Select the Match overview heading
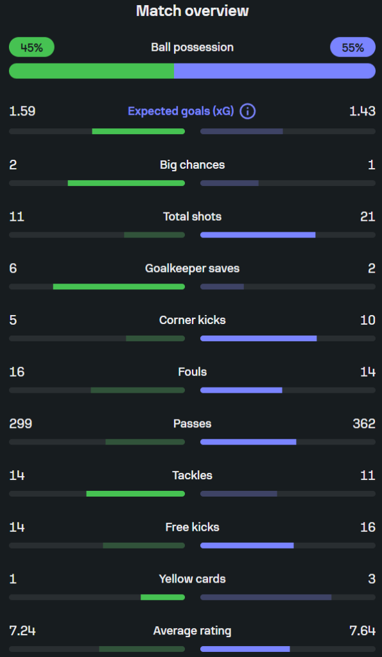 (192, 11)
